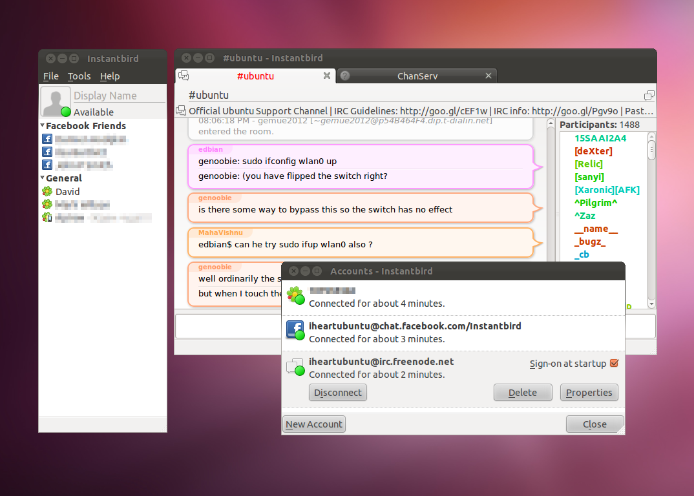Click the IRC freenode account icon
Image resolution: width=694 pixels, height=496 pixels.
[x=295, y=367]
